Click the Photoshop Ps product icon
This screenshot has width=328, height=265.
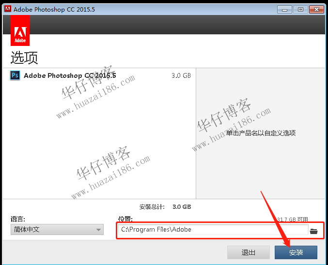pos(15,75)
